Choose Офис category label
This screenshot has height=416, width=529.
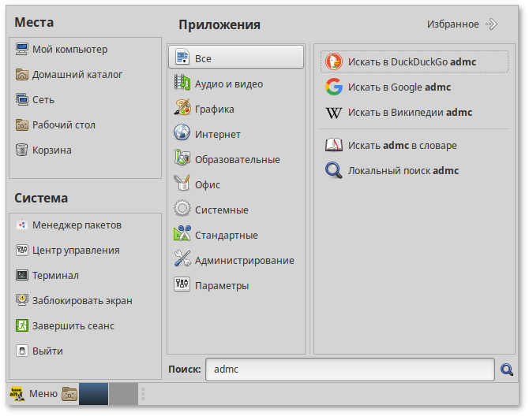(x=208, y=185)
